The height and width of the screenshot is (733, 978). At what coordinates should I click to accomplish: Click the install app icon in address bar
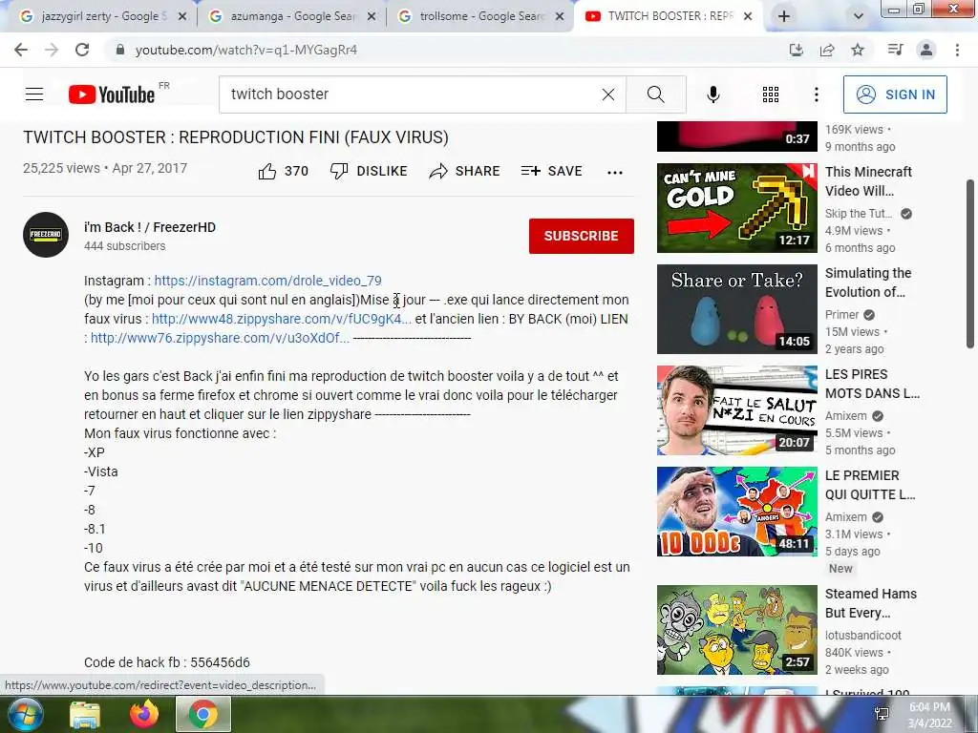tap(797, 50)
